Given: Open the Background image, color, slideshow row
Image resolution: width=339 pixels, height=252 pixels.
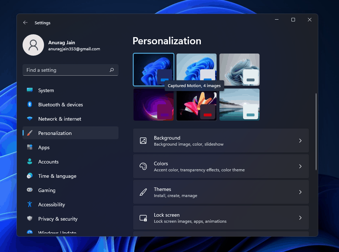Looking at the screenshot, I should pos(221,141).
